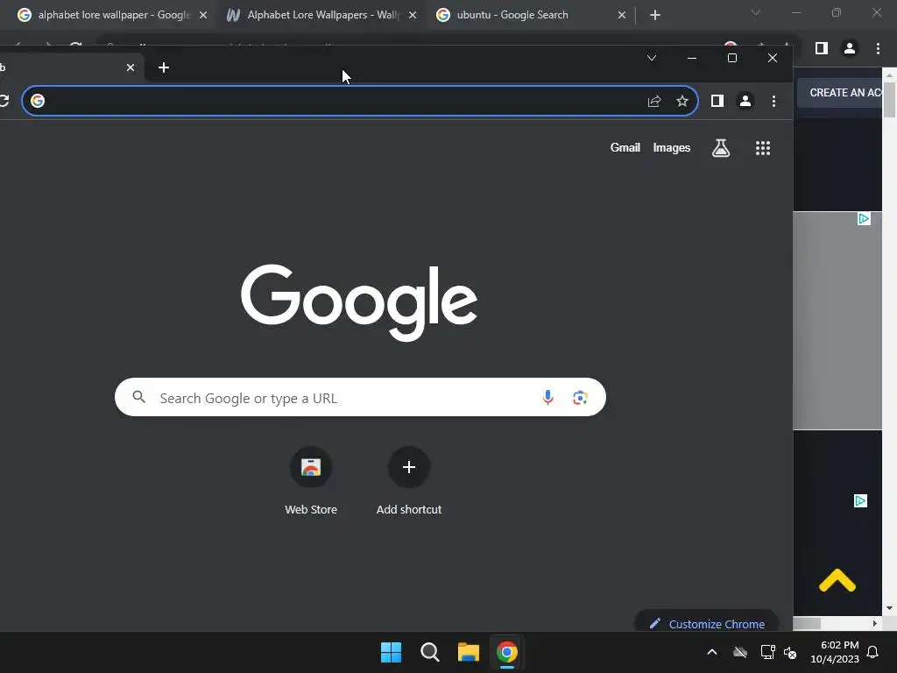The height and width of the screenshot is (673, 897).
Task: Open the clock showing 6:02 PM
Action: (835, 652)
